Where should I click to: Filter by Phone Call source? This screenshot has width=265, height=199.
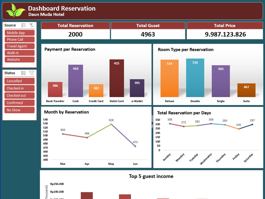click(20, 40)
